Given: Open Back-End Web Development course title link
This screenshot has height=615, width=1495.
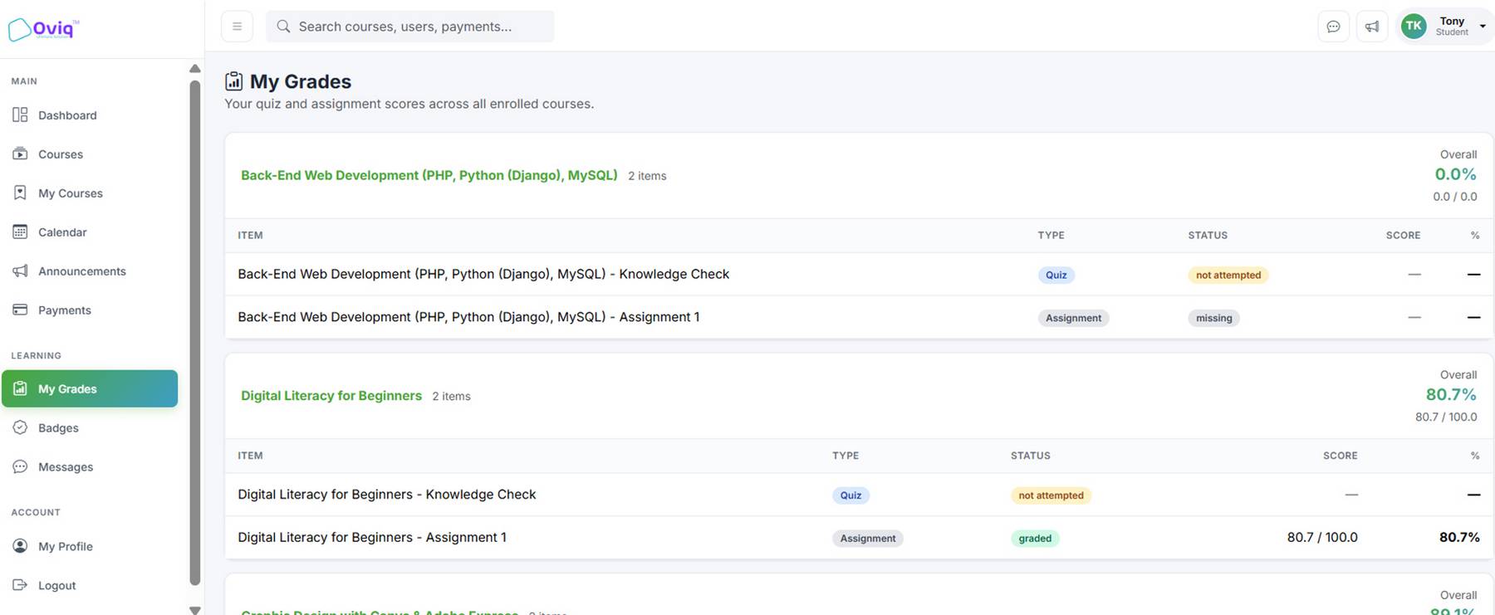Looking at the screenshot, I should pos(429,175).
